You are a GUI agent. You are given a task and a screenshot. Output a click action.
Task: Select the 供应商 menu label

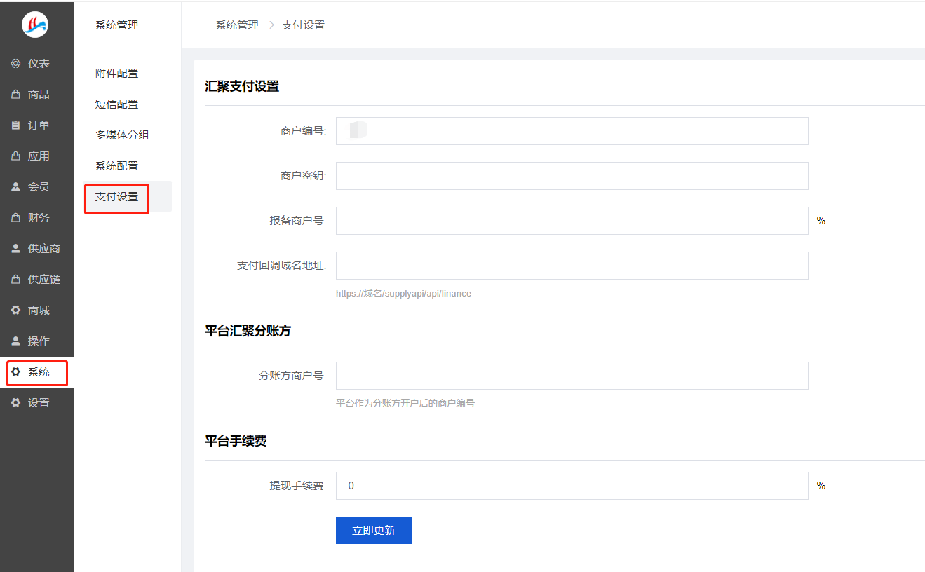point(44,249)
